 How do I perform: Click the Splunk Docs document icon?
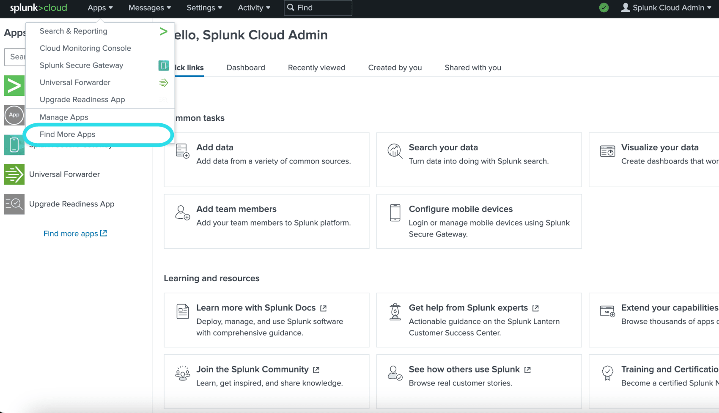pyautogui.click(x=182, y=311)
